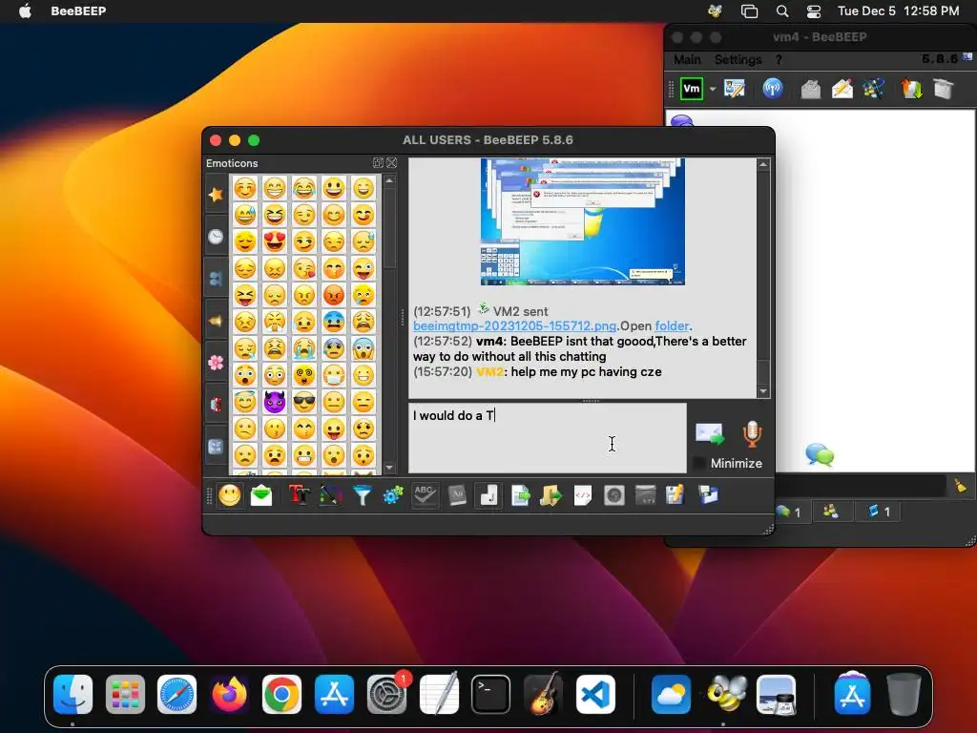Open the beeimgtmp-20231205-155712.png link

[x=514, y=326]
